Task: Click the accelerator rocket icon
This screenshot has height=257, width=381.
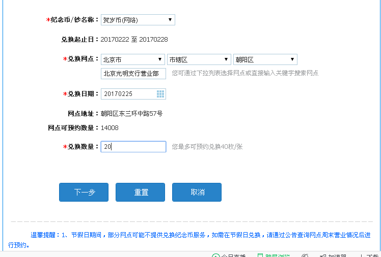Action: [x=322, y=255]
